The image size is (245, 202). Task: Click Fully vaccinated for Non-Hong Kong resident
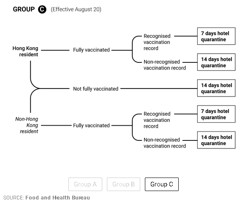91,125
